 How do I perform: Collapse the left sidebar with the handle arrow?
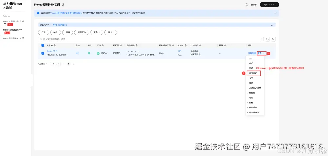pyautogui.click(x=32, y=80)
